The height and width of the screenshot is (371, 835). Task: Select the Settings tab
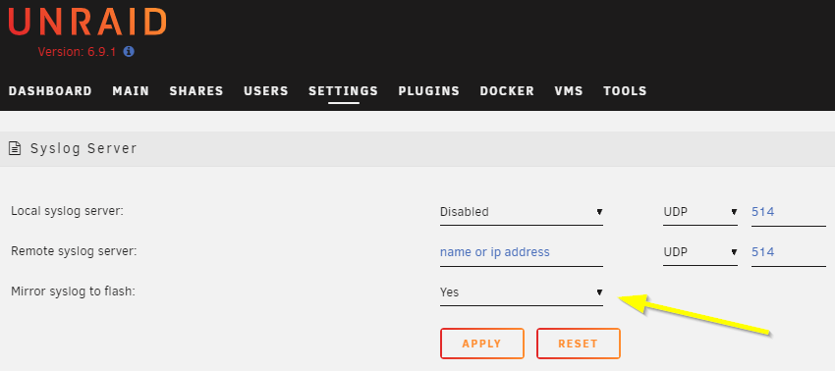pos(344,91)
